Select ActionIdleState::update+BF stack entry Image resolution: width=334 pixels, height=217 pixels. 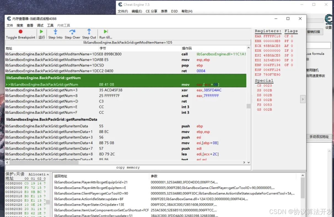[x=177, y=199]
